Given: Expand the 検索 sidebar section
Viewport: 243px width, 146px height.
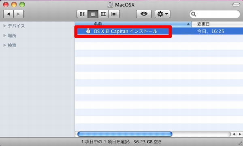Looking at the screenshot, I should (4, 45).
